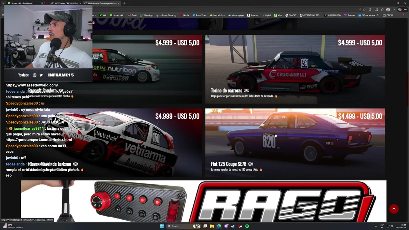Click the page vertical scrollbar

(x=407, y=89)
